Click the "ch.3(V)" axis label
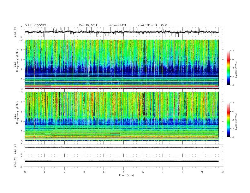Viewport: 250px width, 193px height. [x=15, y=149]
